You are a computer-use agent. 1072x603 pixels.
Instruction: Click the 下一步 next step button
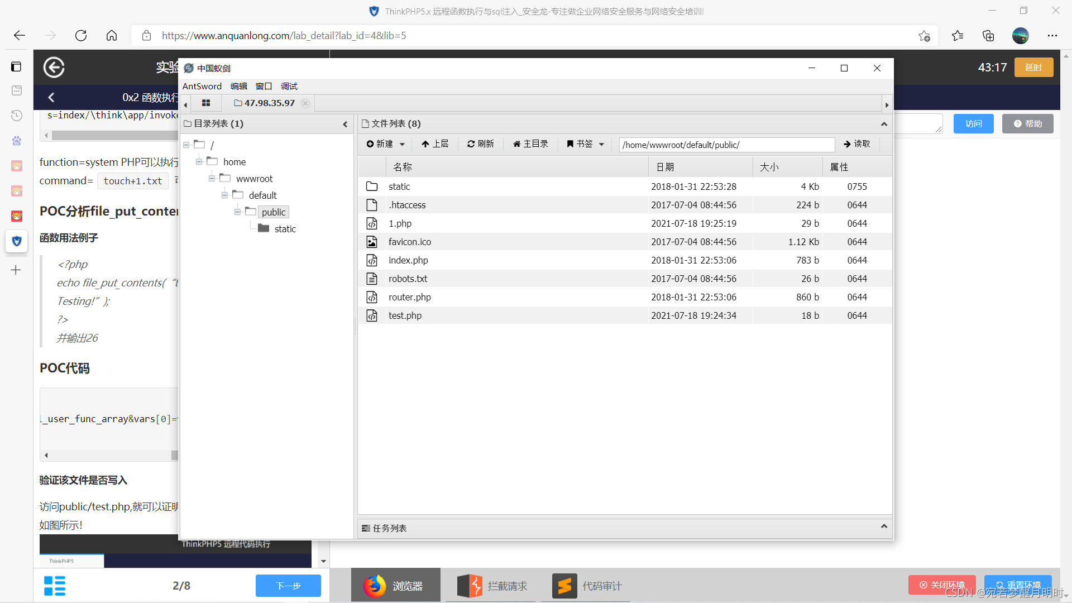[288, 586]
